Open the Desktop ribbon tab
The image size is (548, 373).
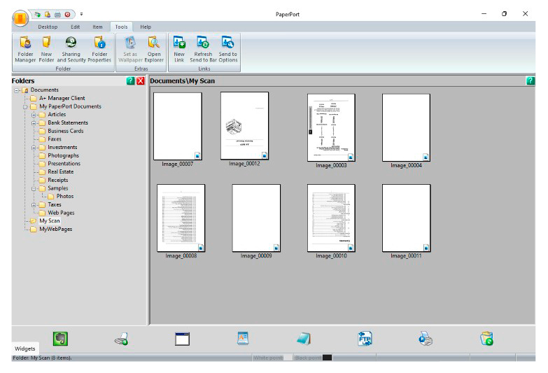click(48, 27)
